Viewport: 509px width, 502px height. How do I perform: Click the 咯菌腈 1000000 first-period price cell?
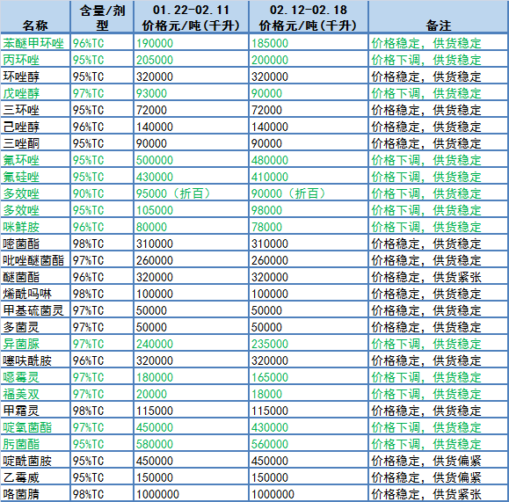[191, 494]
